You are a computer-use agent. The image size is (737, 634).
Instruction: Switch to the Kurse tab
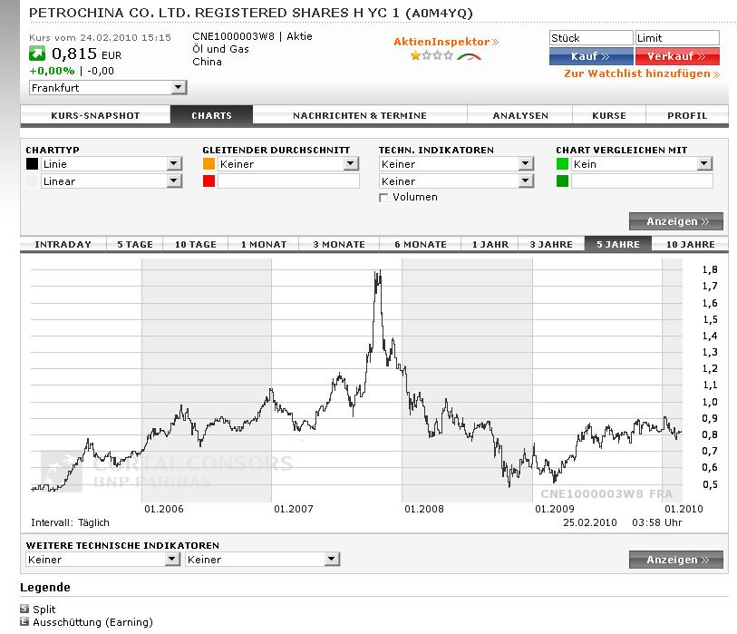609,115
